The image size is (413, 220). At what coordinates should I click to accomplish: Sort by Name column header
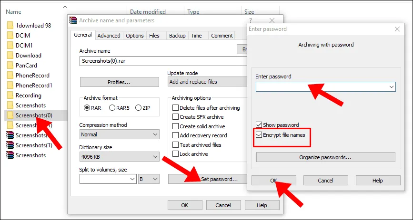13,12
